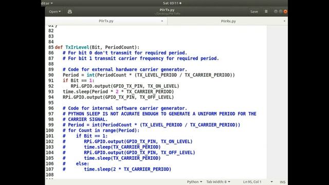Image resolution: width=329 pixels, height=185 pixels.
Task: Place cursor on 'if Bit == 1:' line 91
Action: 79,81
